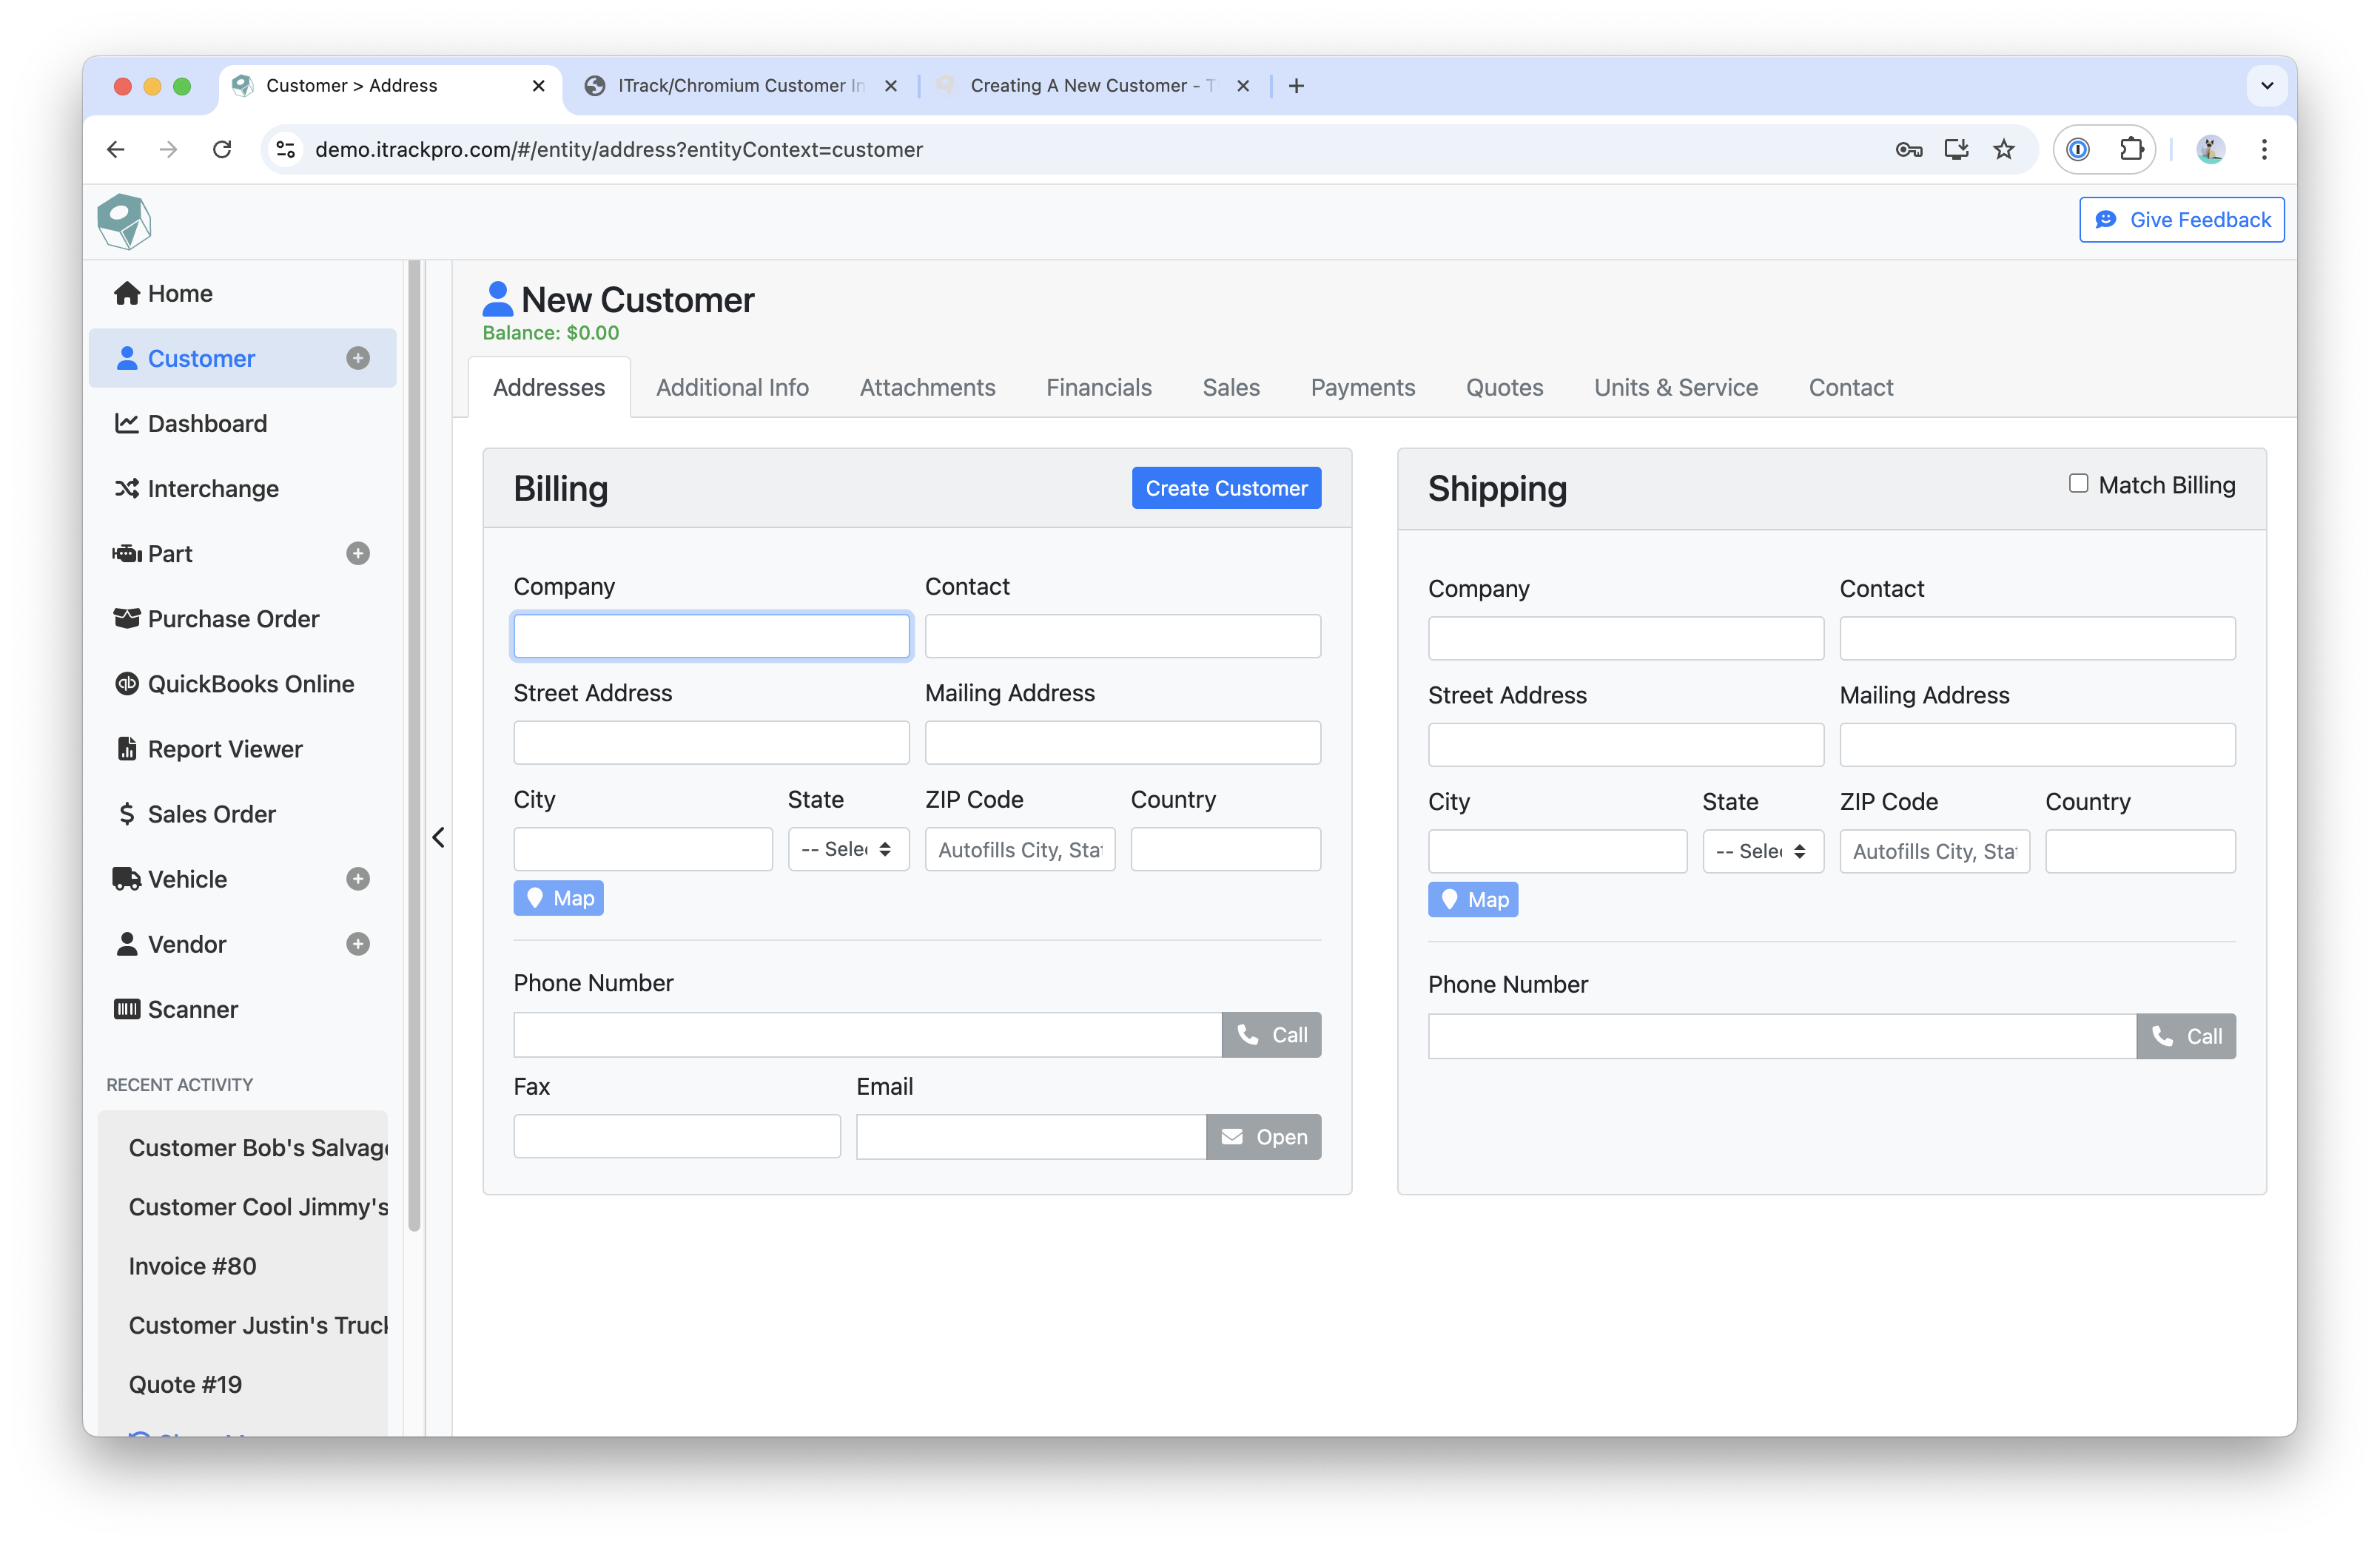Open Interchange from sidebar

pos(212,489)
